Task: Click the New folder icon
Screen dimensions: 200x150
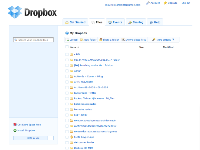Action: pos(82,40)
